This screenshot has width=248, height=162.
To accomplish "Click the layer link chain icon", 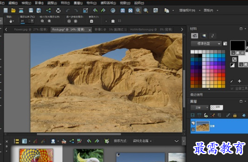I will [228, 115].
